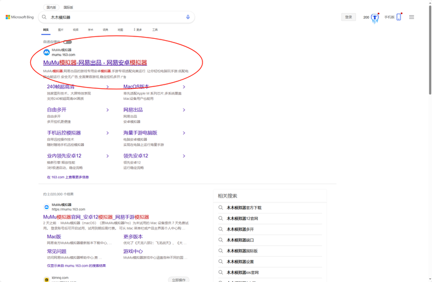Click the MuMu favicon in the ad result
Screen dimensions: 432x282
46,52
